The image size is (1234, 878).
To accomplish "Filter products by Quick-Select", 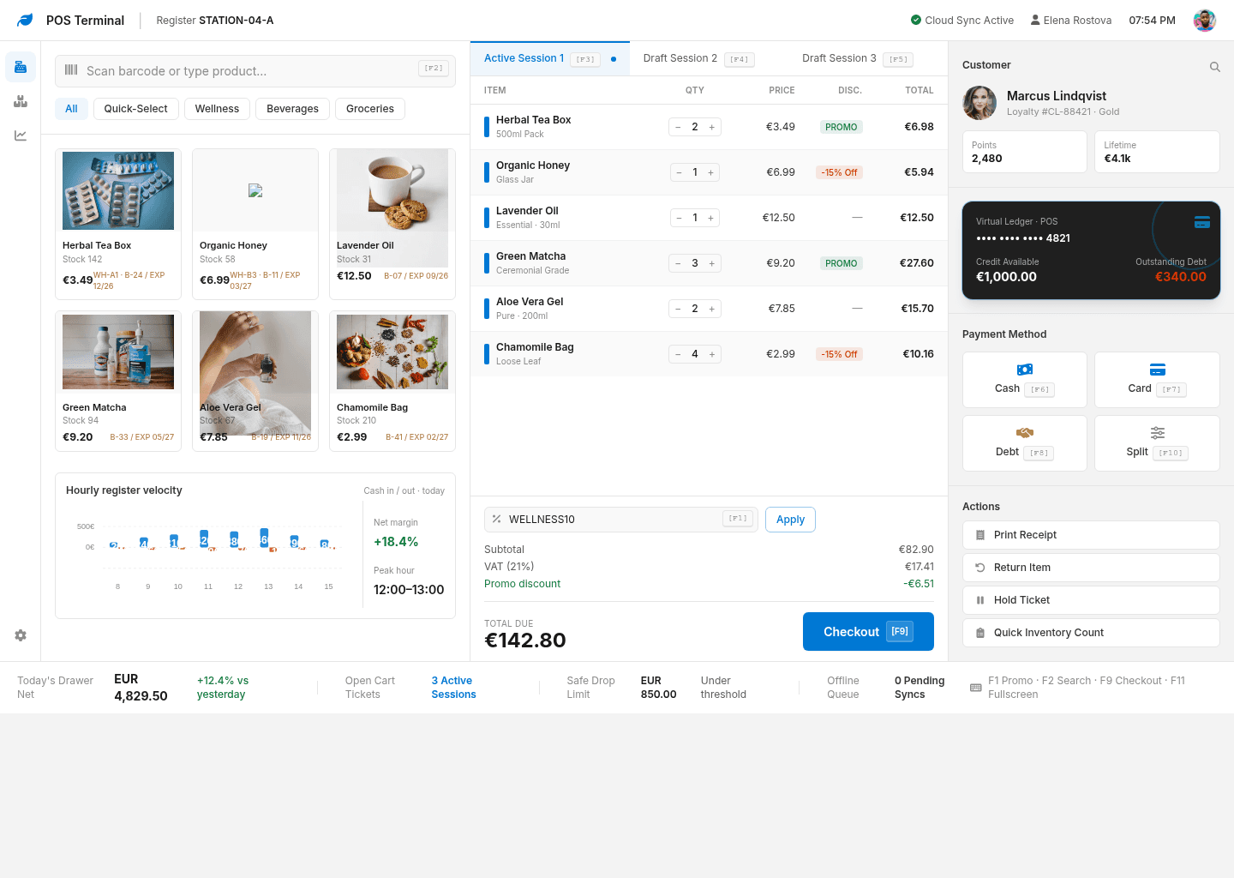I will [x=136, y=109].
